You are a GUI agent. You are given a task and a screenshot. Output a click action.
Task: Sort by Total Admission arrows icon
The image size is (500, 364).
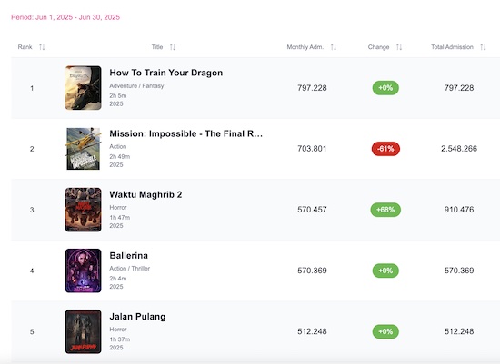click(483, 47)
